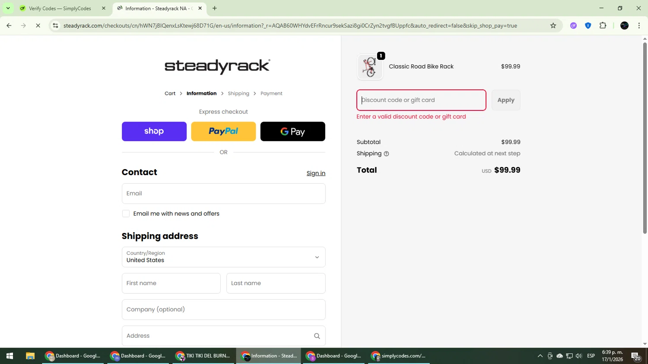View site information icon in address bar

55,25
